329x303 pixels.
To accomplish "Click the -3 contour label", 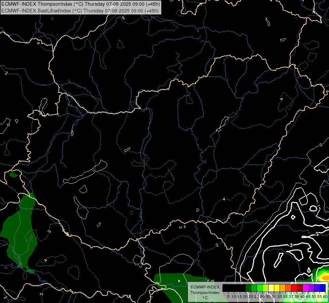I will [x=290, y=245].
